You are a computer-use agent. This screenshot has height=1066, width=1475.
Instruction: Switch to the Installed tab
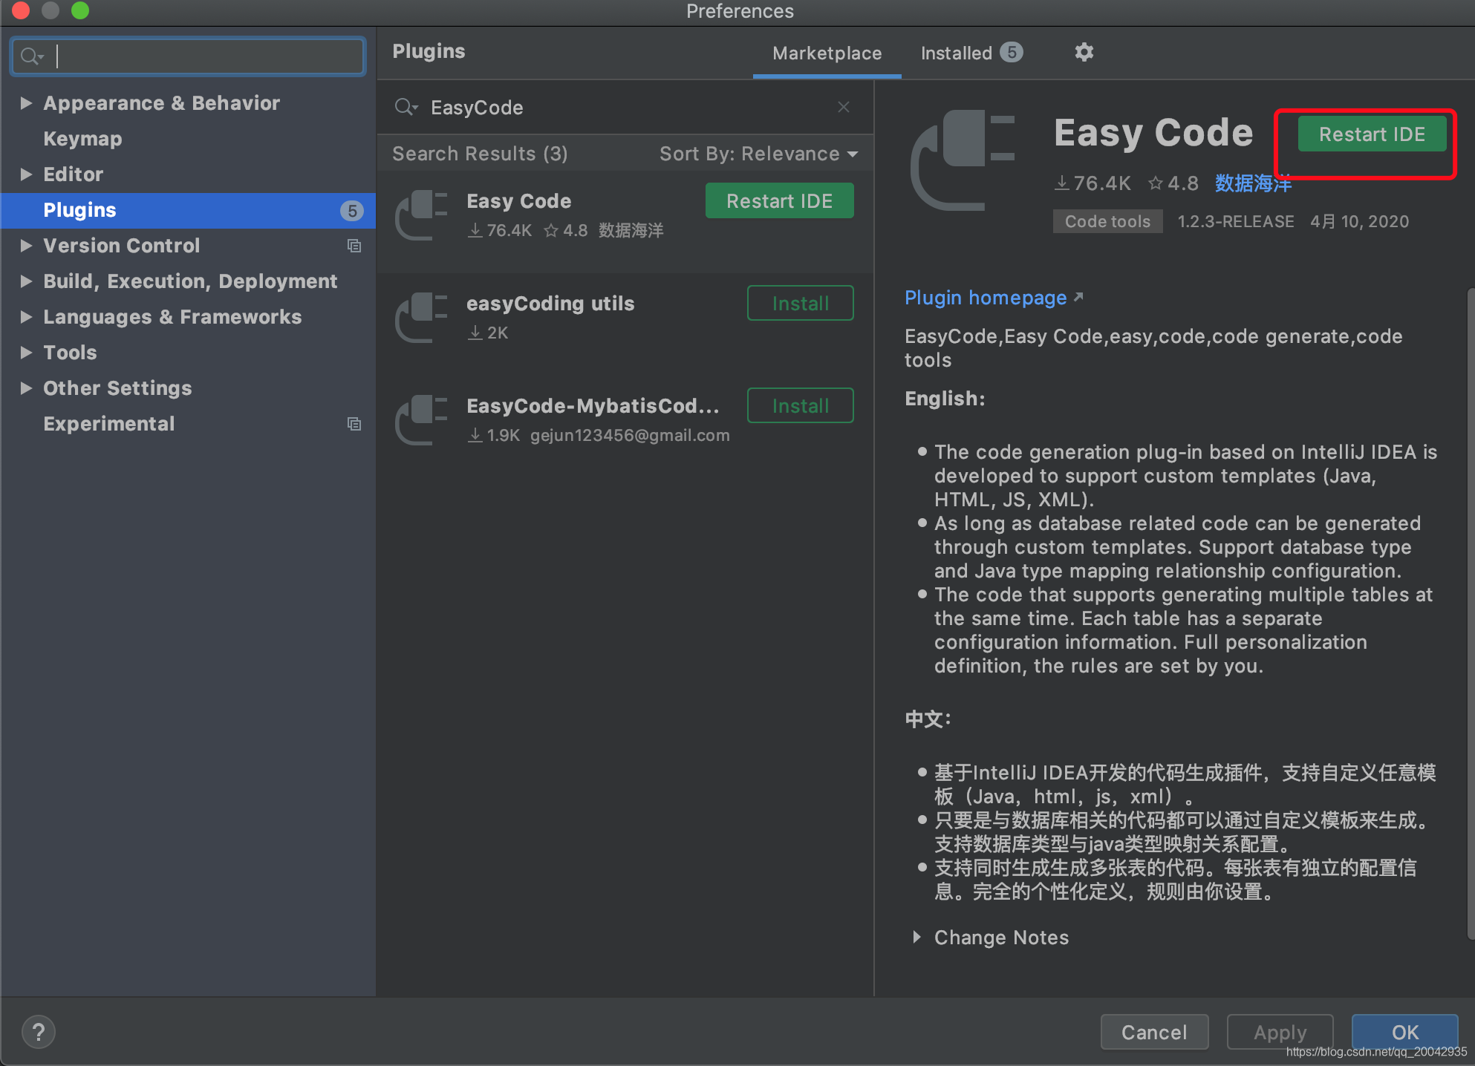[x=957, y=53]
